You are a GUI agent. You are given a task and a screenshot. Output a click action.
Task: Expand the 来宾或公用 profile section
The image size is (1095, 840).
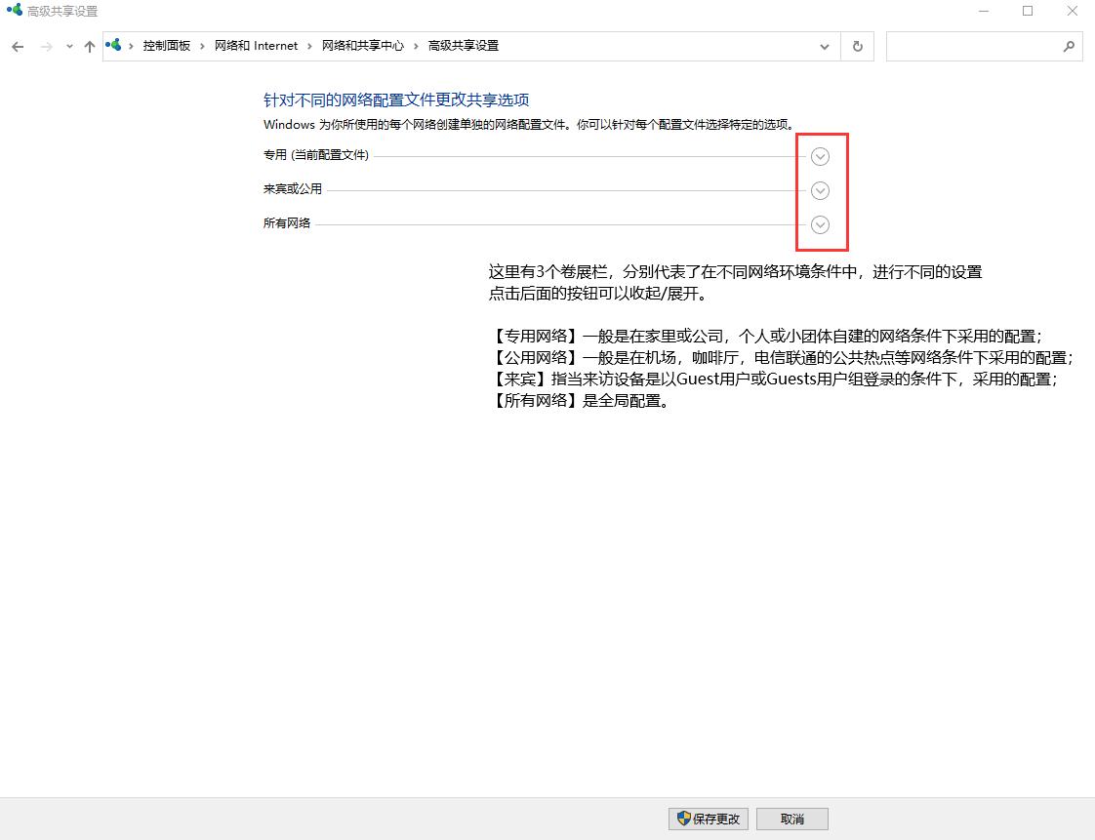[x=820, y=190]
